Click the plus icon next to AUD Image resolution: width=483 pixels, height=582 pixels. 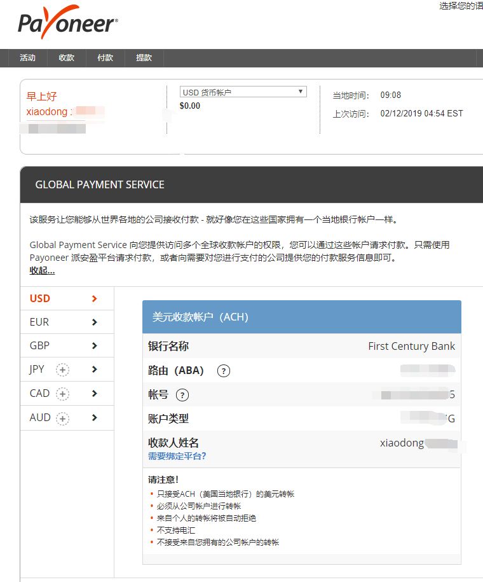pyautogui.click(x=62, y=419)
